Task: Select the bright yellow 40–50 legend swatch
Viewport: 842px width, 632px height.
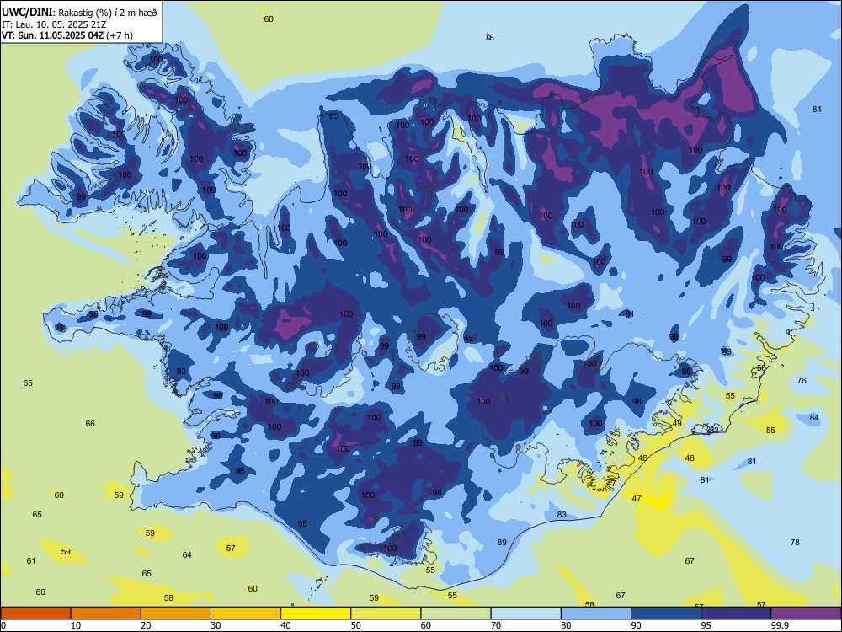Action: pyautogui.click(x=316, y=613)
